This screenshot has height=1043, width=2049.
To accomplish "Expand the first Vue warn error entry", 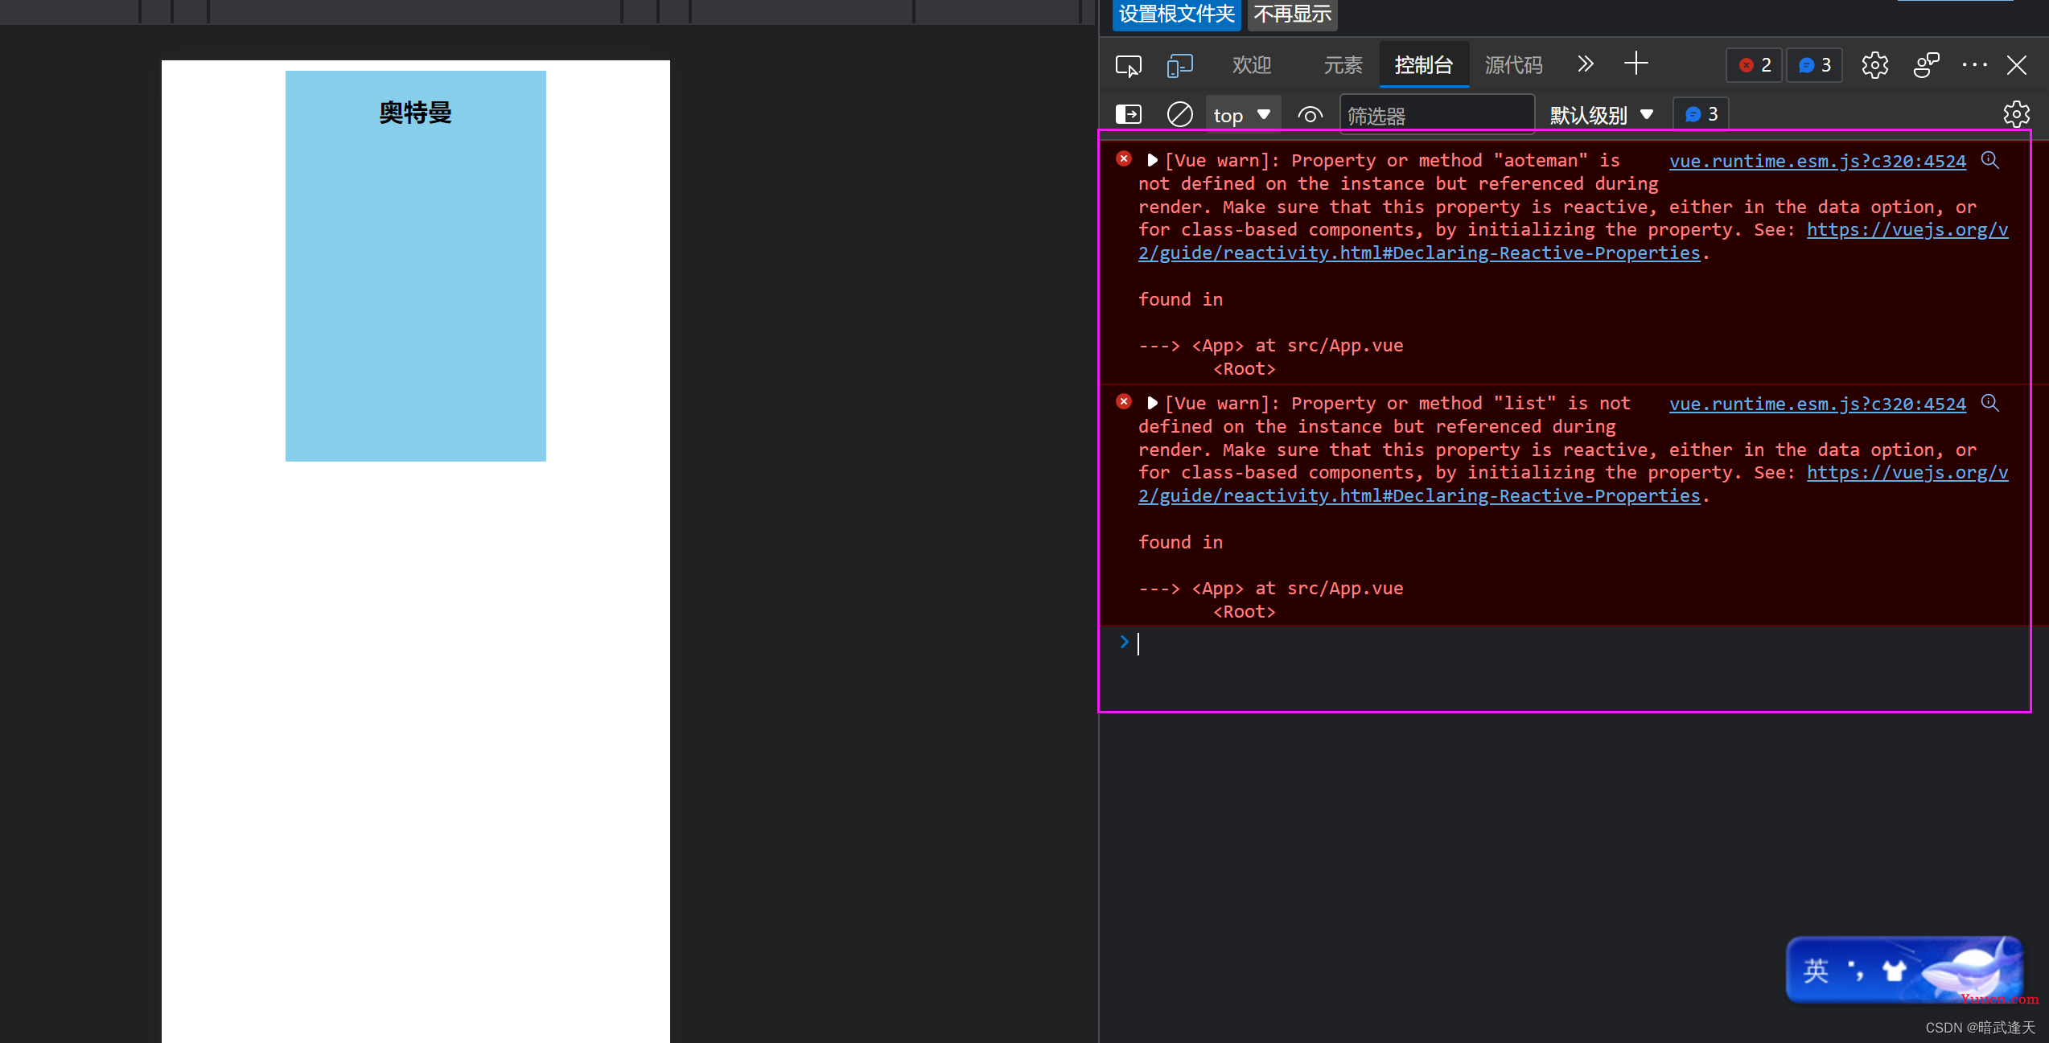I will (x=1152, y=160).
